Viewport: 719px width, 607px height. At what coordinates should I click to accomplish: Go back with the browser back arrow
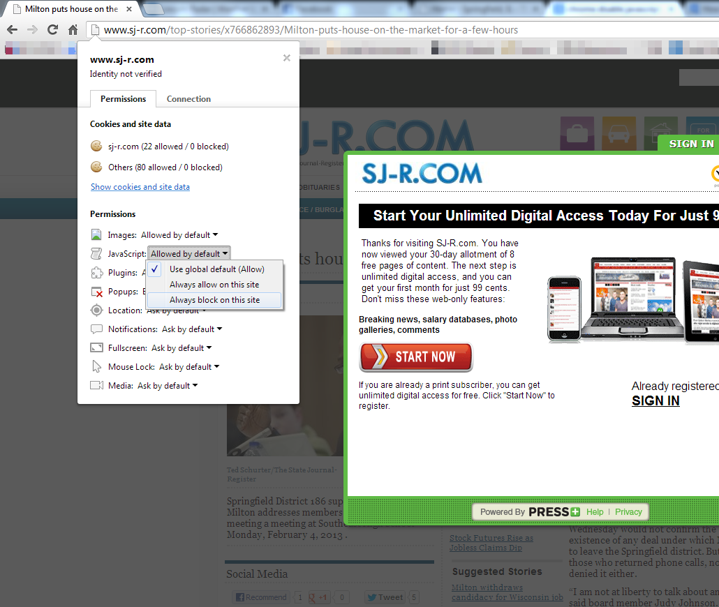click(13, 30)
